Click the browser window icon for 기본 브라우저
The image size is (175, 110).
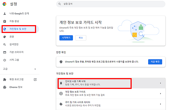pyautogui.click(x=5, y=52)
